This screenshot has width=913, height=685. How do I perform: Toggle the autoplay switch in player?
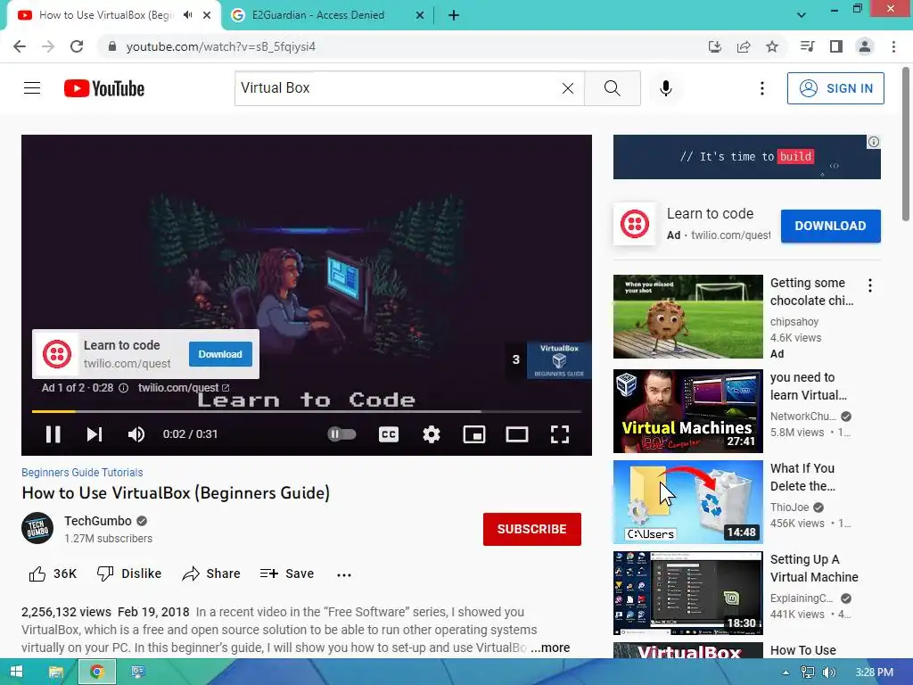pos(341,434)
